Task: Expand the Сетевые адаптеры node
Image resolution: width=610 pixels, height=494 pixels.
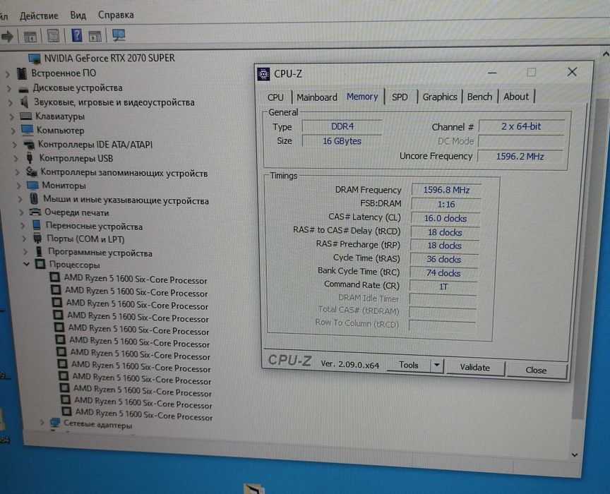Action: [42, 423]
